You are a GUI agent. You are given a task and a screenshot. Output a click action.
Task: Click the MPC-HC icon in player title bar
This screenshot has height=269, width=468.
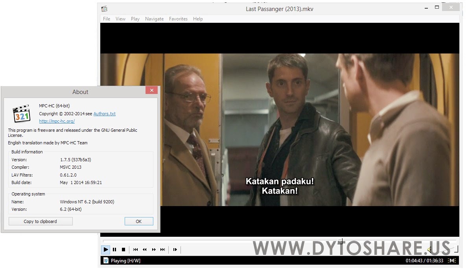pyautogui.click(x=104, y=9)
